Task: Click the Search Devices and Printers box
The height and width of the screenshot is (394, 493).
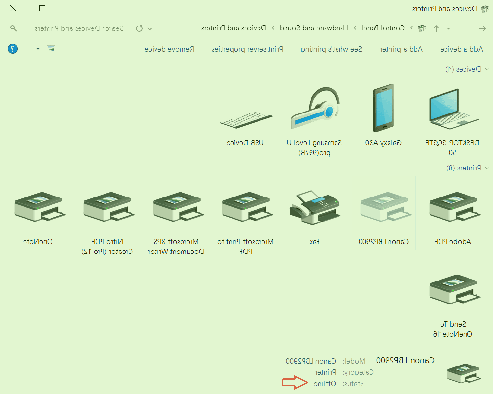Action: 78,28
